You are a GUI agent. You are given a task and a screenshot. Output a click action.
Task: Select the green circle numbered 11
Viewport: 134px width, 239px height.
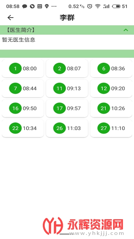coord(60,89)
